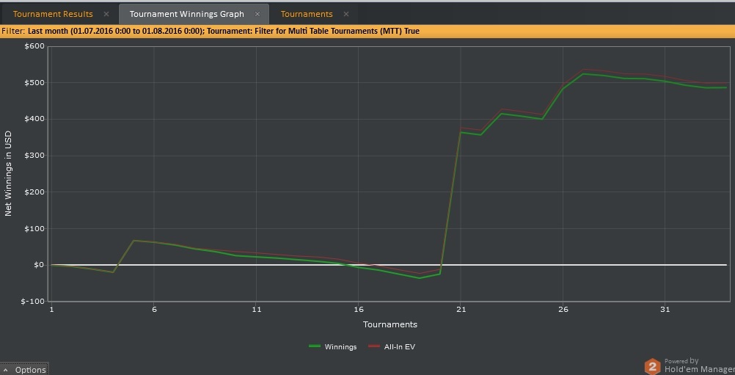Click the red All-In EV legend swatch
This screenshot has height=375, width=735.
(373, 346)
